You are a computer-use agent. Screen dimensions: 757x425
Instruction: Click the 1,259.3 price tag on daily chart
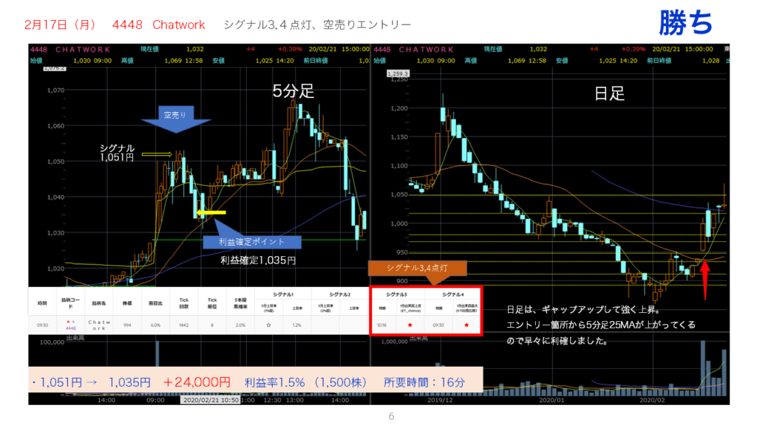click(397, 74)
